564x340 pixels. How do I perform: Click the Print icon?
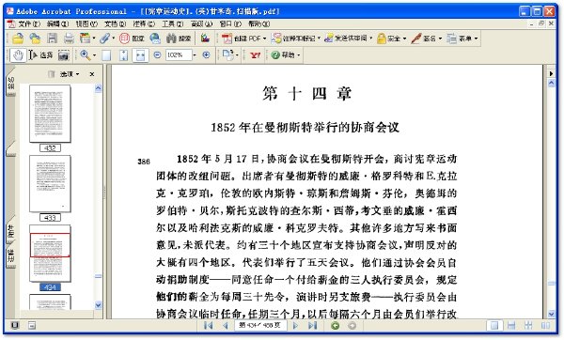69,39
